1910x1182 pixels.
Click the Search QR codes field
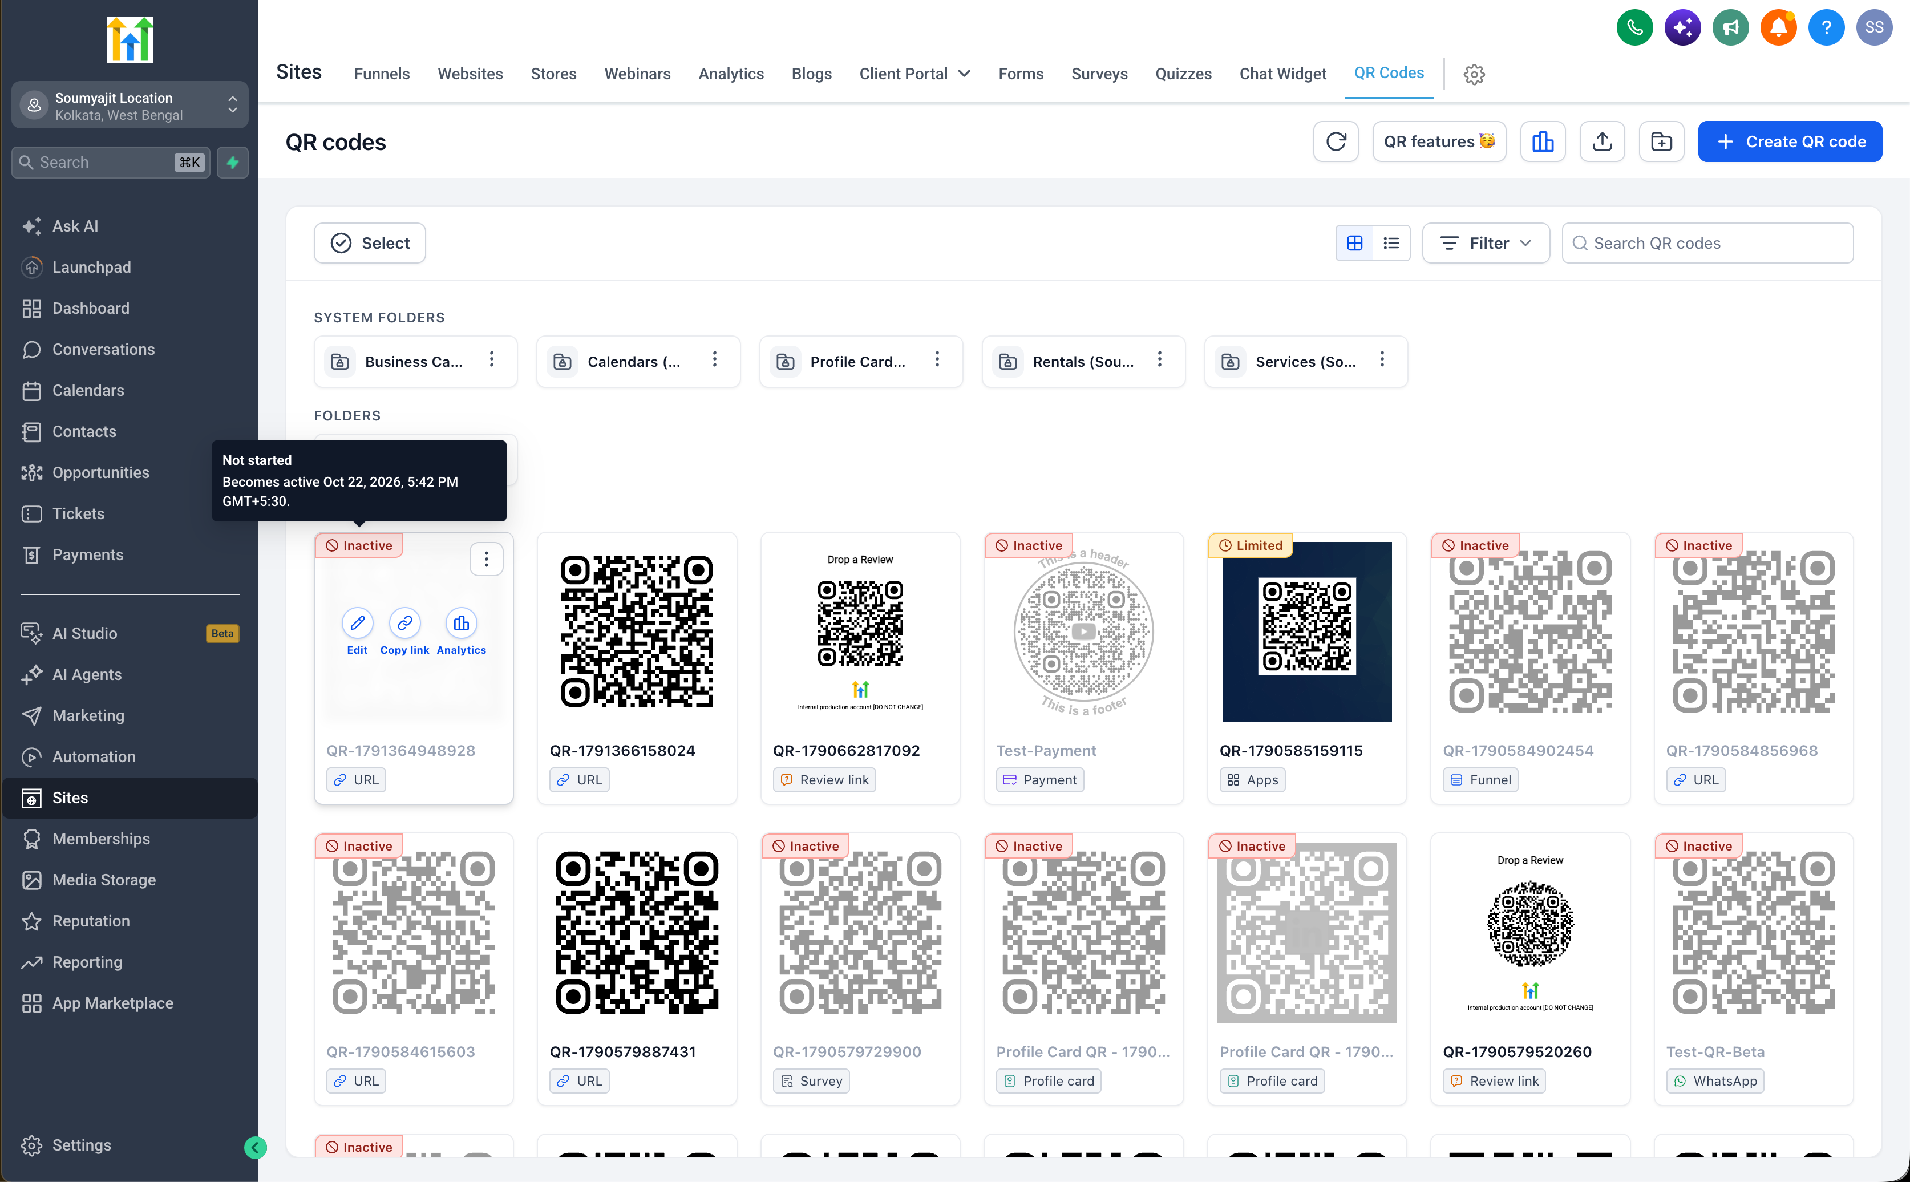[x=1707, y=243]
